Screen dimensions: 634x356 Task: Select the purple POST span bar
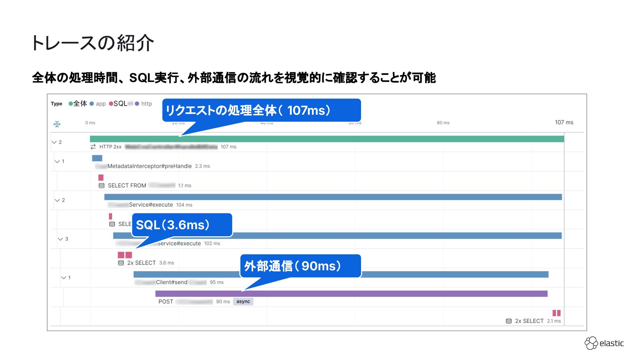396,293
